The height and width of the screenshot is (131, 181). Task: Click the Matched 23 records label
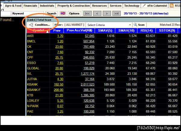pyautogui.click(x=170, y=25)
